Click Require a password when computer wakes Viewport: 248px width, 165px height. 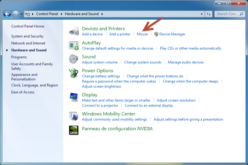click(119, 81)
